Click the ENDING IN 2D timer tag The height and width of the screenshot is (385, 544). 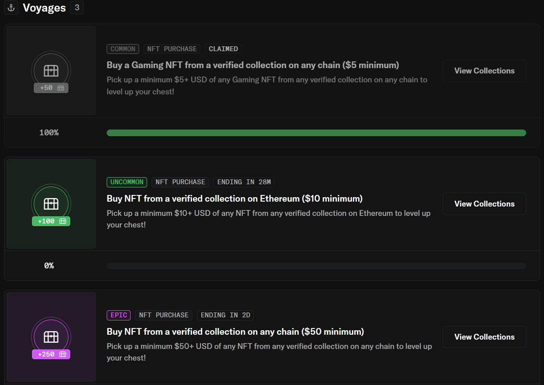point(225,315)
